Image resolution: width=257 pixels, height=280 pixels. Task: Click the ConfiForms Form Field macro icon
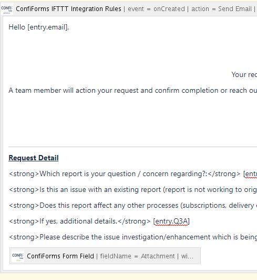[18, 256]
